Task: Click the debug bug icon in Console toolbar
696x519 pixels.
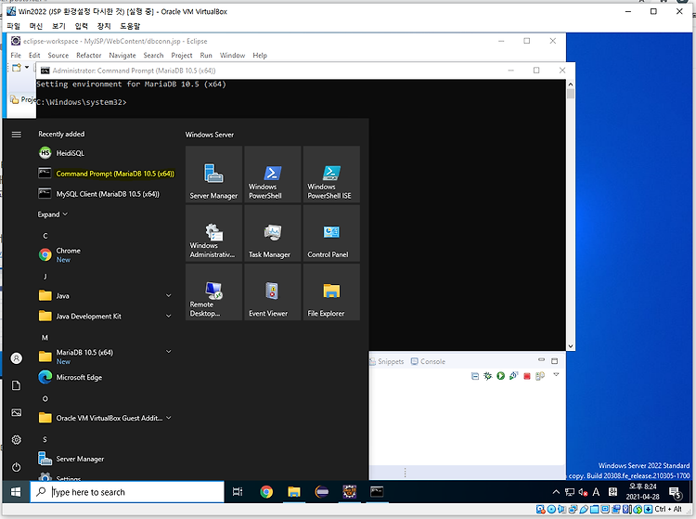Action: pyautogui.click(x=488, y=376)
